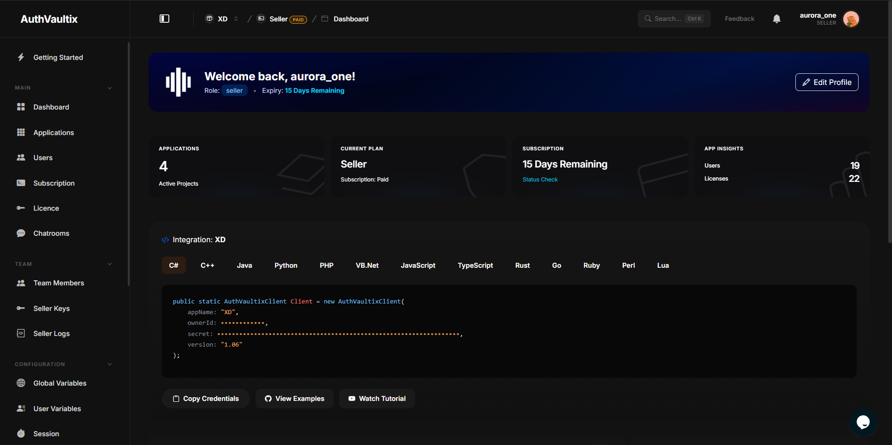Click the AuthVaultix logo

pos(49,19)
